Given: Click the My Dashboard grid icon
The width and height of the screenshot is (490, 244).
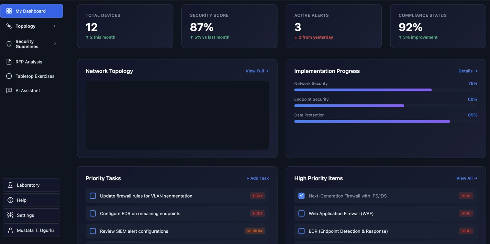Looking at the screenshot, I should (9, 11).
